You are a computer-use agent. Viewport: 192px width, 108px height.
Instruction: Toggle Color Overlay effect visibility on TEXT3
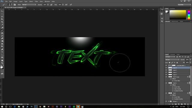coord(173,89)
